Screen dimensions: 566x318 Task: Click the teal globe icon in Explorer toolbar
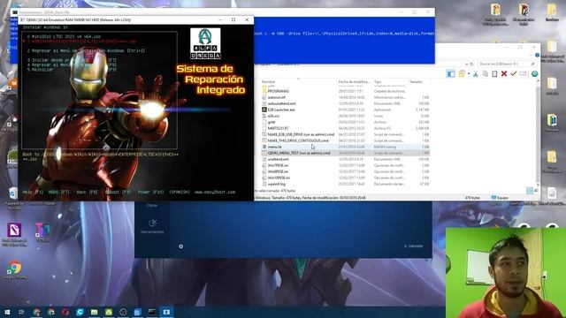pos(534,74)
